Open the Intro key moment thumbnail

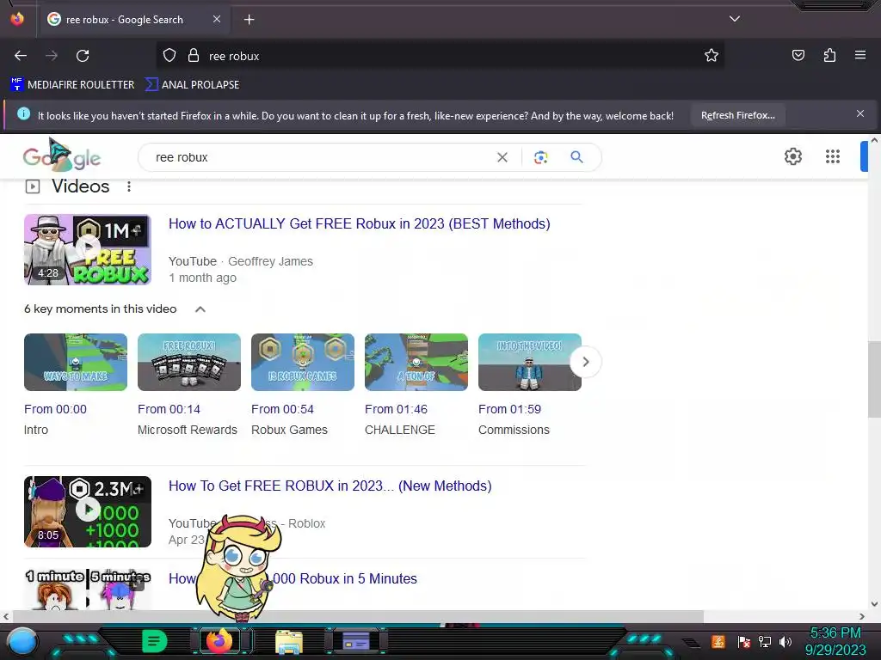coord(76,362)
